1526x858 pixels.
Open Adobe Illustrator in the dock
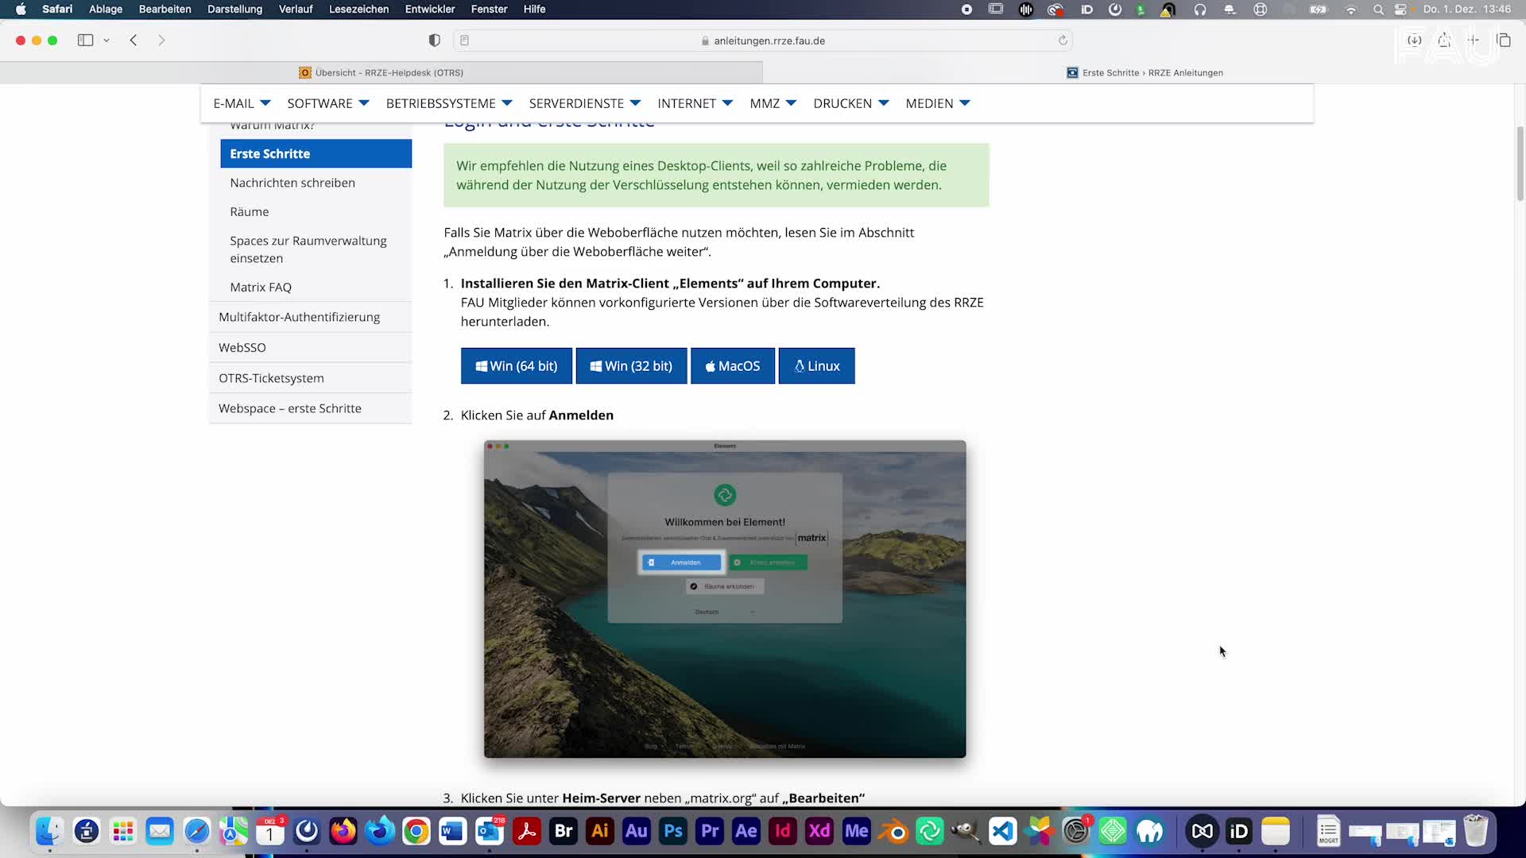click(x=600, y=831)
